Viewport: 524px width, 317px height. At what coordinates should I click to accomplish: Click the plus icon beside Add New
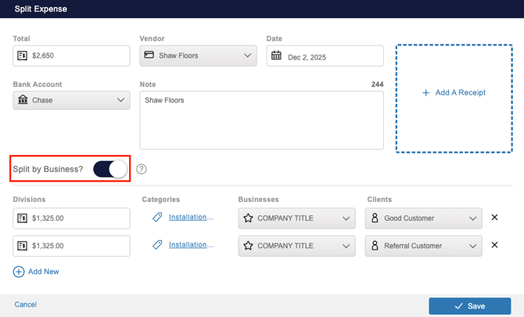coord(19,272)
